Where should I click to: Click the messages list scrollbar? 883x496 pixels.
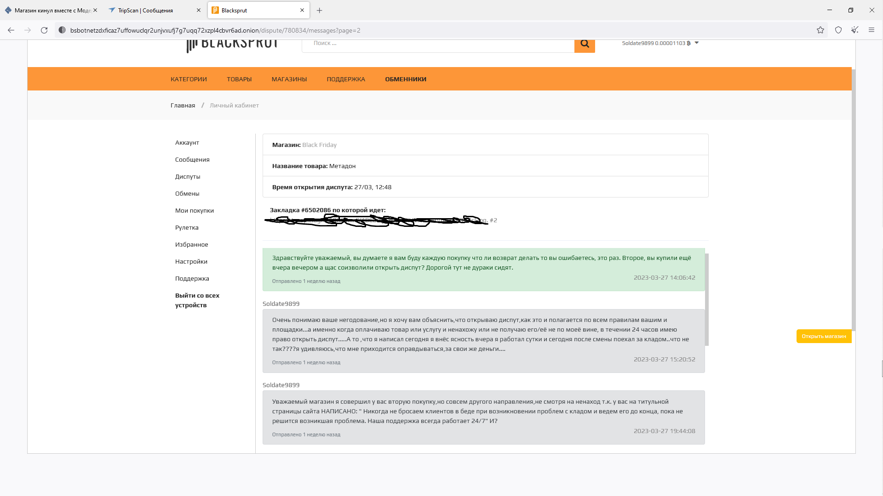[x=707, y=299]
